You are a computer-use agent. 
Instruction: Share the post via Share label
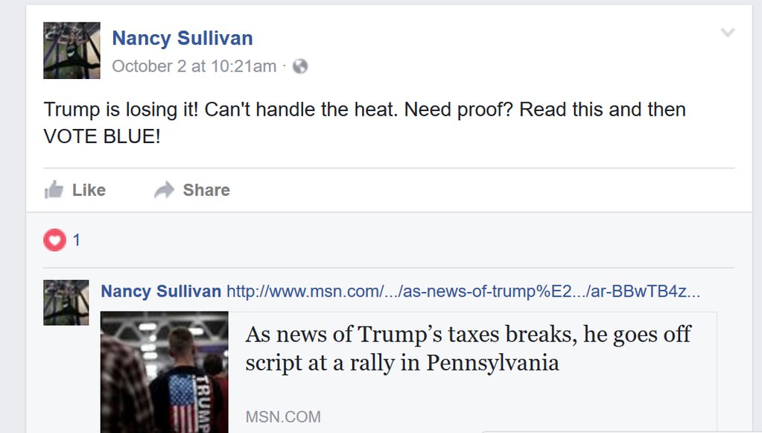click(206, 190)
